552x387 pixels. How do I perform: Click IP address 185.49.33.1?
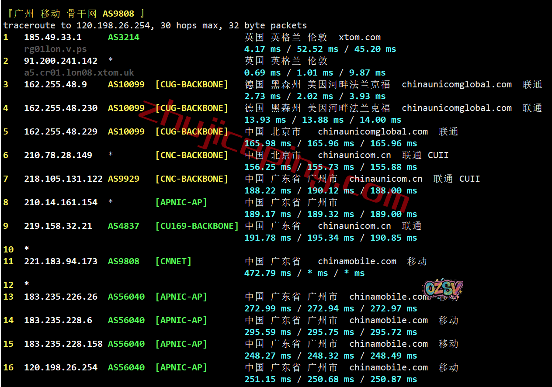pyautogui.click(x=52, y=38)
